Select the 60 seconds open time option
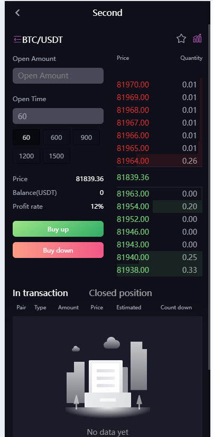Image resolution: width=213 pixels, height=437 pixels. pyautogui.click(x=26, y=137)
